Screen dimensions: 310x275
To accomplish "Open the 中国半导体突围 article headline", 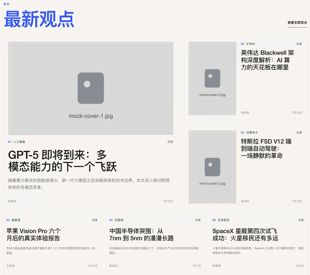I will coord(141,234).
